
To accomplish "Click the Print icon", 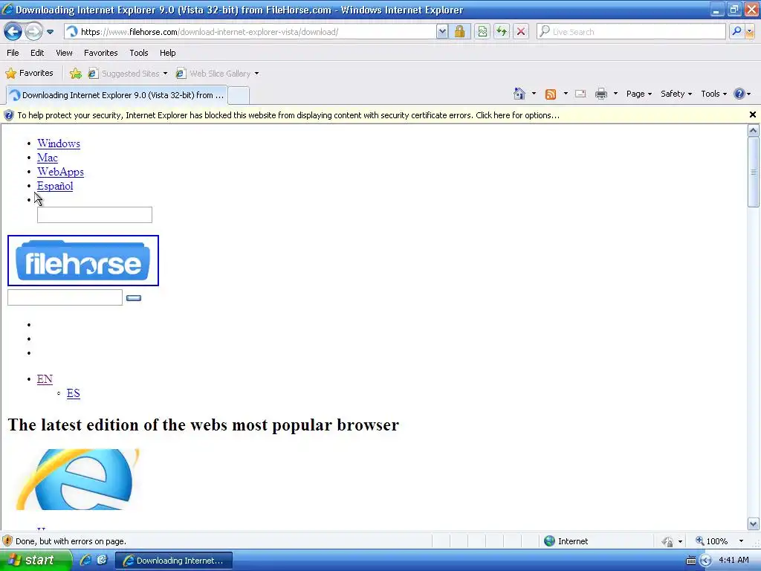I will (600, 94).
